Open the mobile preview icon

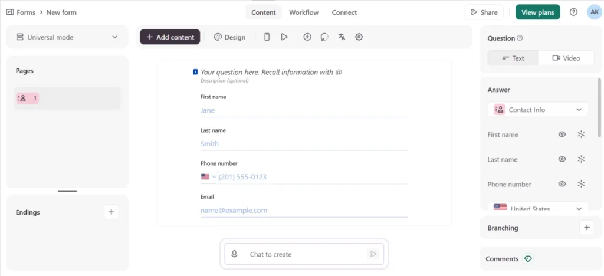coord(267,37)
